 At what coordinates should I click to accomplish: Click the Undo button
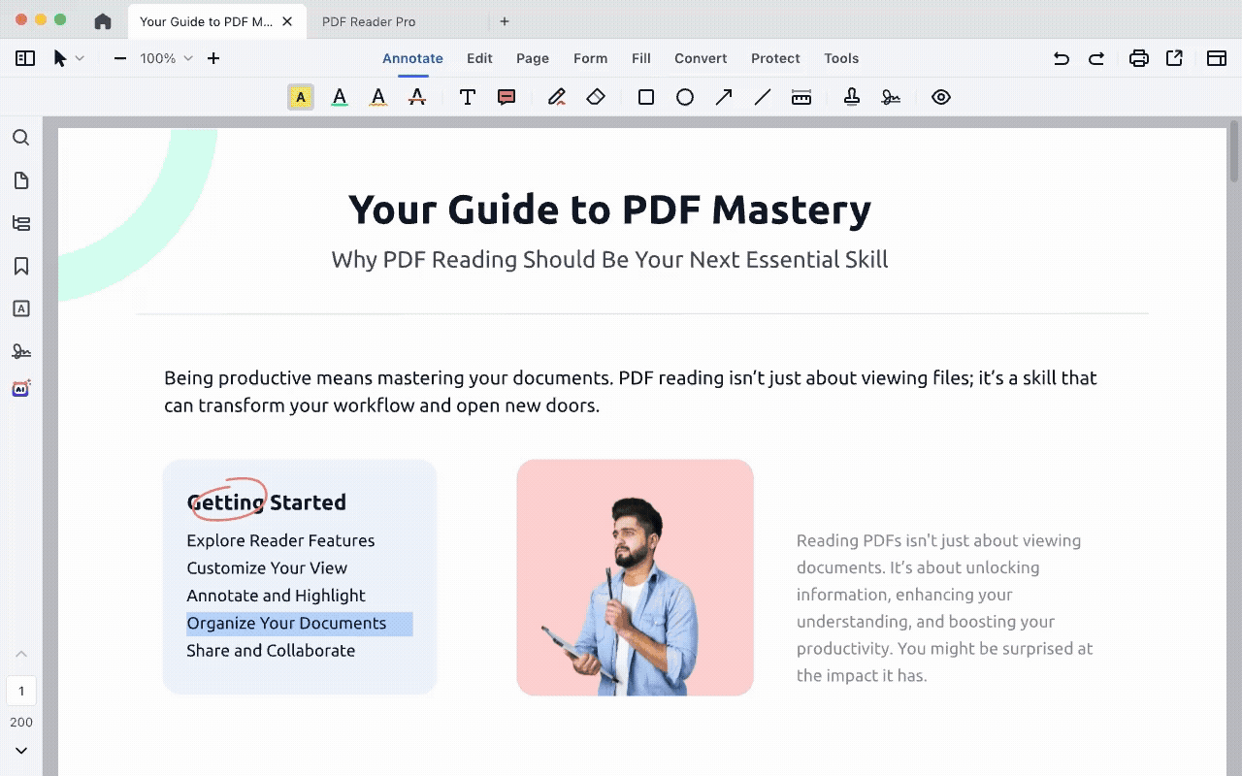(x=1062, y=58)
